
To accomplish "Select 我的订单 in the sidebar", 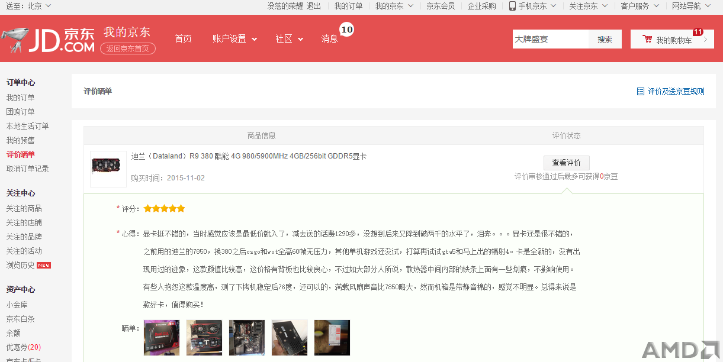I will [21, 98].
